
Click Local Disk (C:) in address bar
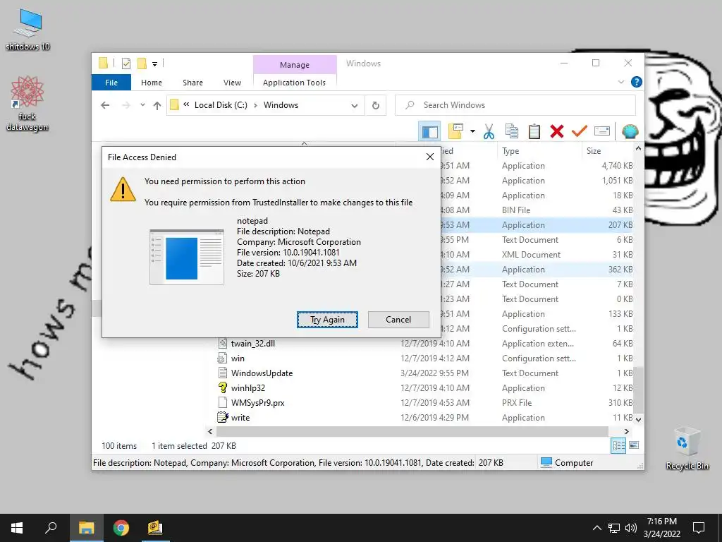click(221, 105)
